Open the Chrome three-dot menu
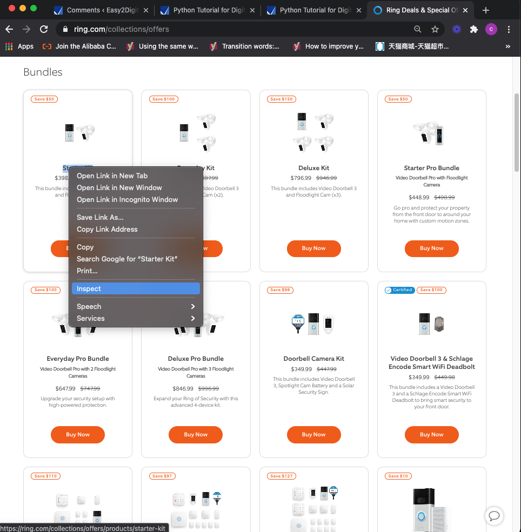This screenshot has height=532, width=521. pos(509,29)
